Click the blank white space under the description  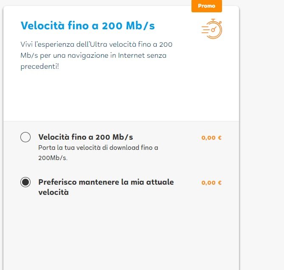pos(121,98)
